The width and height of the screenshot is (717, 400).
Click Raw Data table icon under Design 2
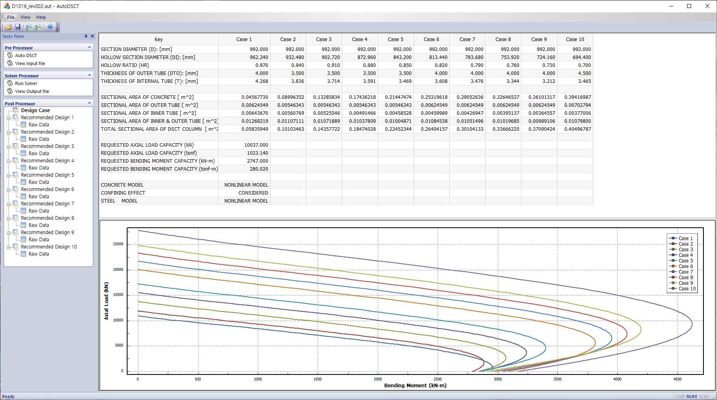pyautogui.click(x=24, y=139)
